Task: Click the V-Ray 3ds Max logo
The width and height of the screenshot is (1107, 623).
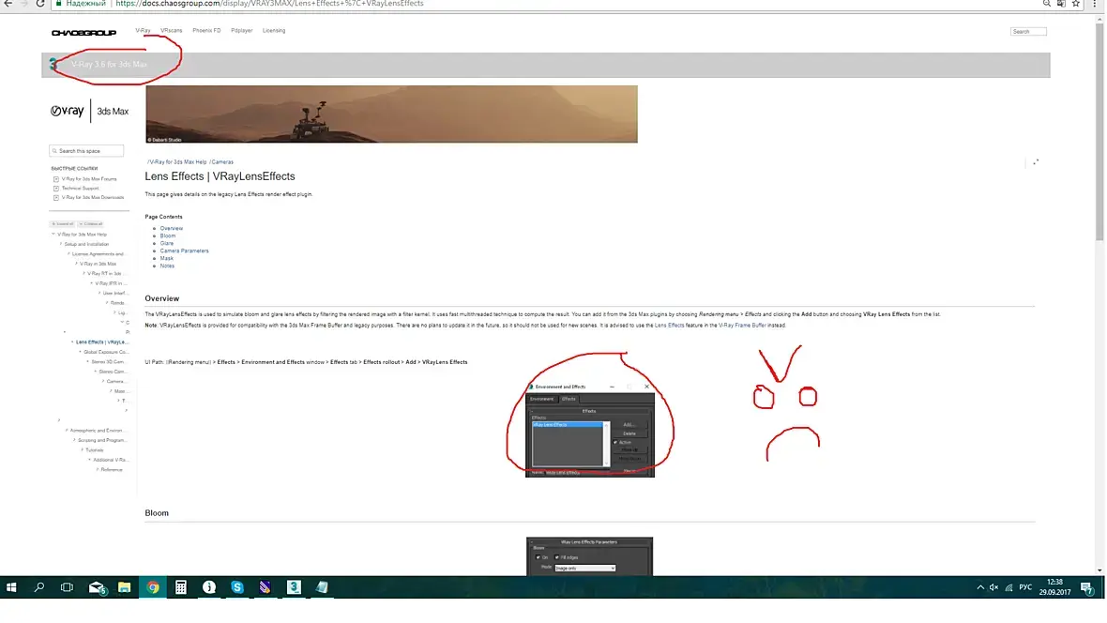Action: coord(89,111)
